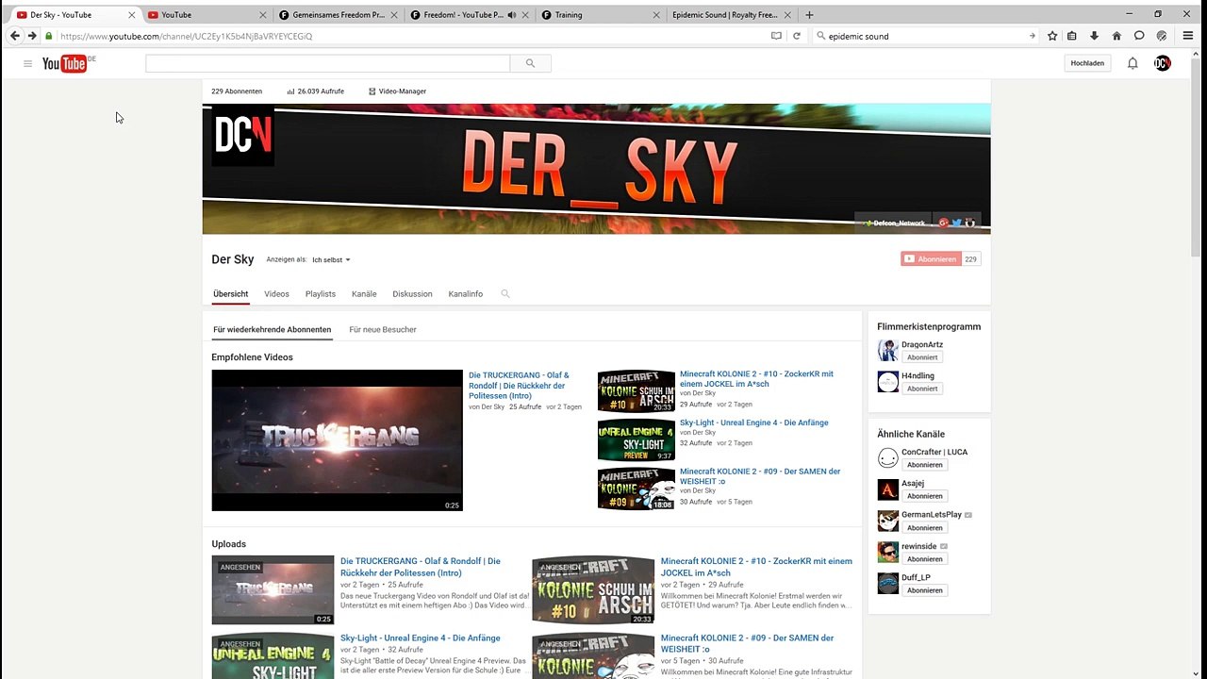Screen dimensions: 1207x679
Task: Open the Playlists channel tab
Action: [x=321, y=293]
